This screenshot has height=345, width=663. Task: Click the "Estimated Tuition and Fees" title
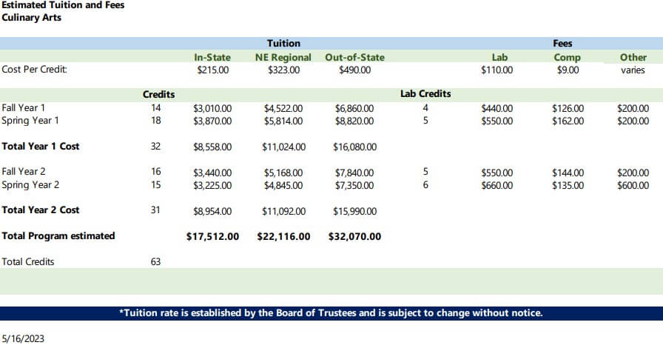point(63,5)
